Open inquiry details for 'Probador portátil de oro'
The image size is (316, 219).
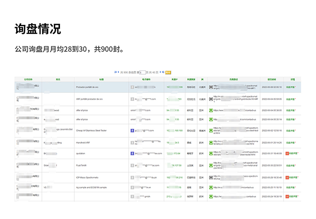pyautogui.click(x=291, y=87)
